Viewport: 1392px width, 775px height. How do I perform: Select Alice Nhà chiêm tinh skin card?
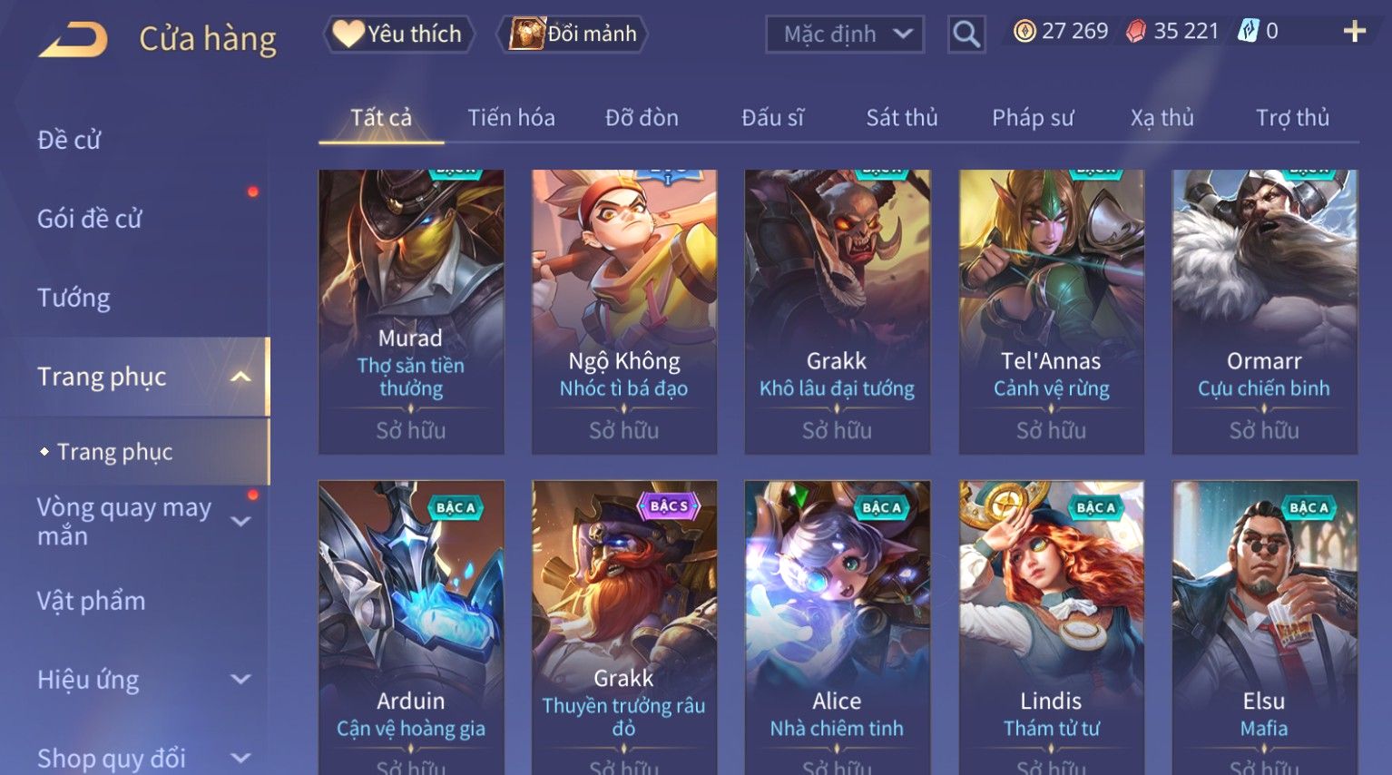point(837,626)
